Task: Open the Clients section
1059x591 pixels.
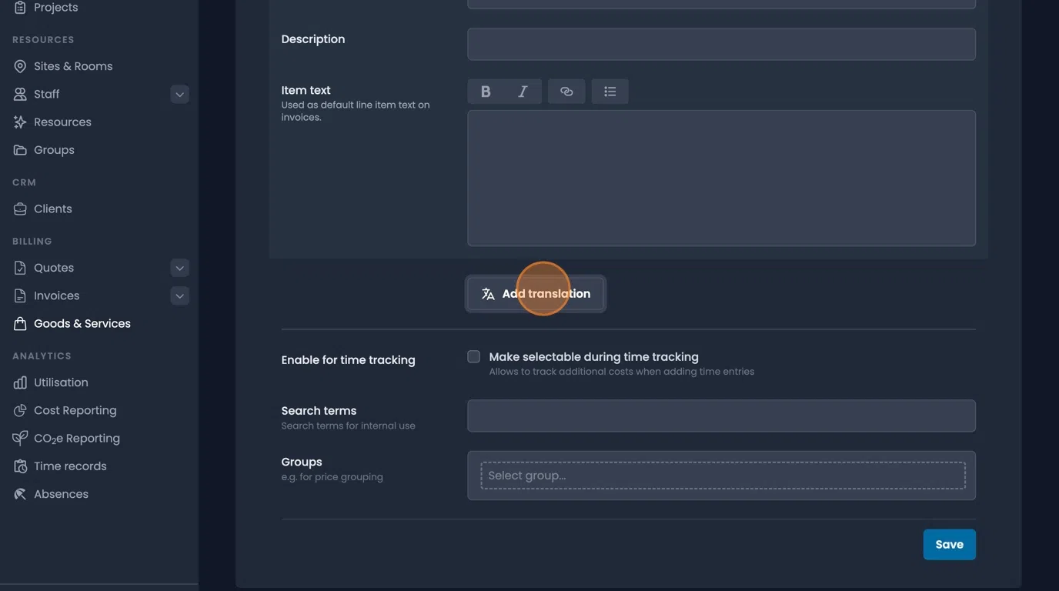Action: pos(52,208)
